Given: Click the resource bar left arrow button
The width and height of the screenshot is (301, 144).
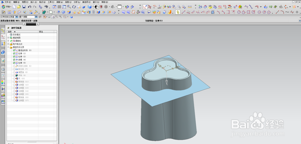Looking at the screenshot, I should (24, 24).
